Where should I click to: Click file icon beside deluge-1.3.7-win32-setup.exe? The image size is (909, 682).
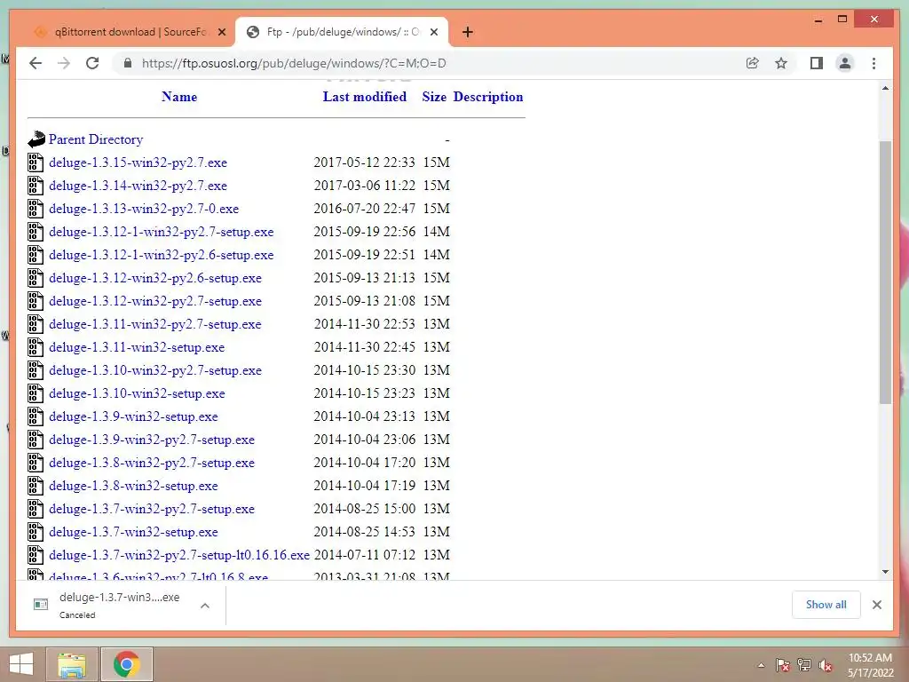click(36, 532)
